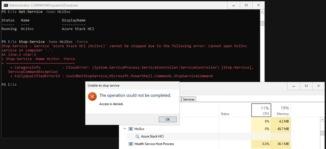Click the Task Manager list scrollbar thumb
The width and height of the screenshot is (326, 149).
point(322,133)
